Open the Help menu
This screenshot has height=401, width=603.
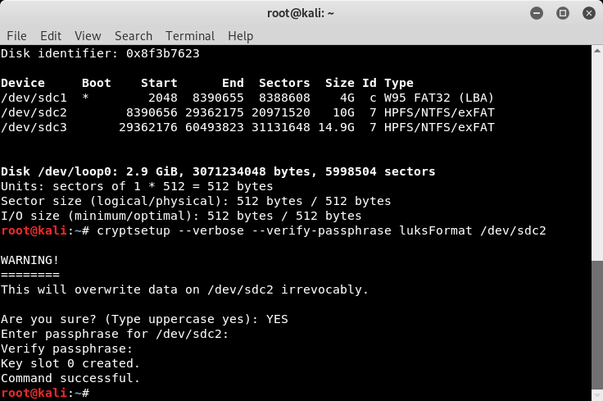(x=240, y=36)
